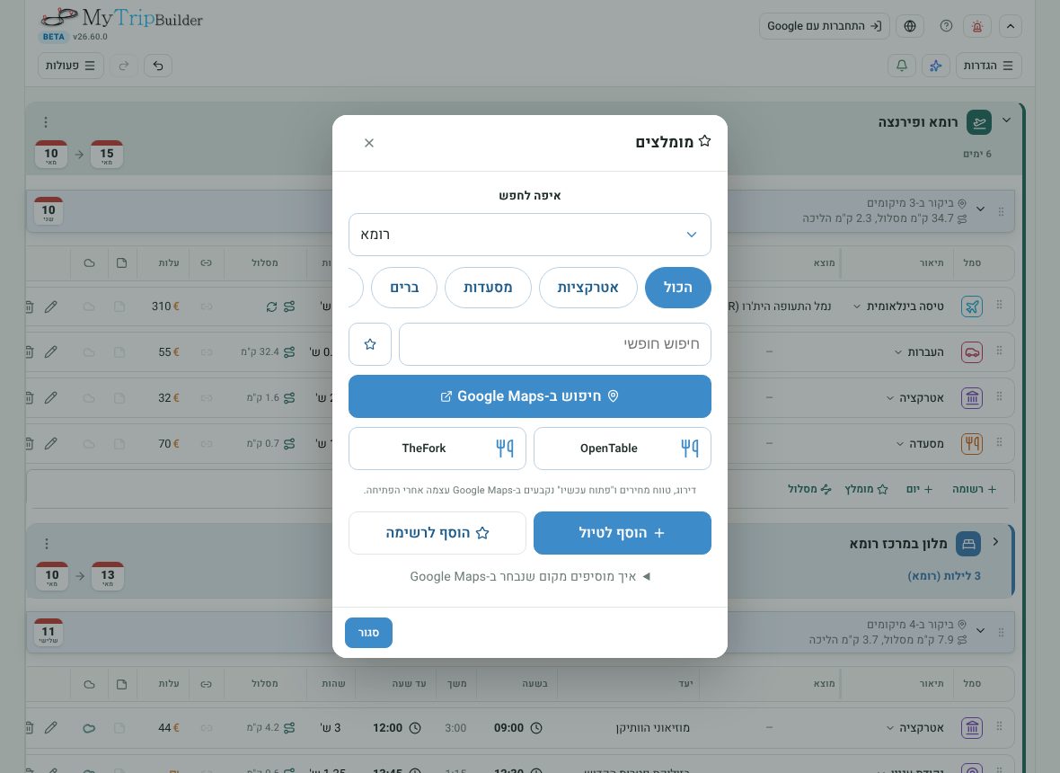
Task: Click the Google Maps search button
Action: pos(530,396)
